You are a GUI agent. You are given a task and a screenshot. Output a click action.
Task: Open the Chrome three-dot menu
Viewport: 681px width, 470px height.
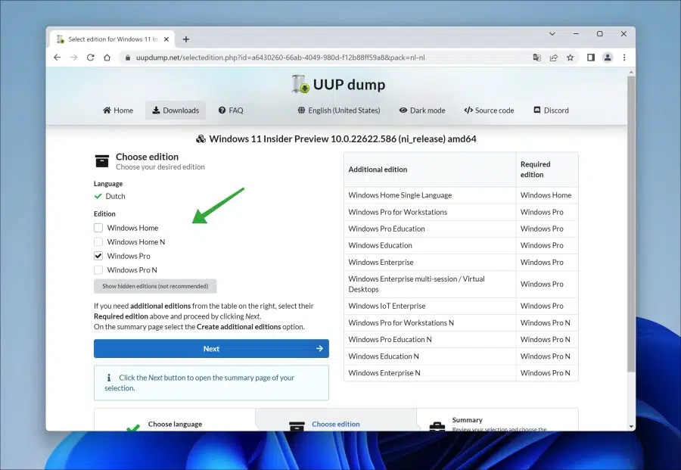(624, 58)
